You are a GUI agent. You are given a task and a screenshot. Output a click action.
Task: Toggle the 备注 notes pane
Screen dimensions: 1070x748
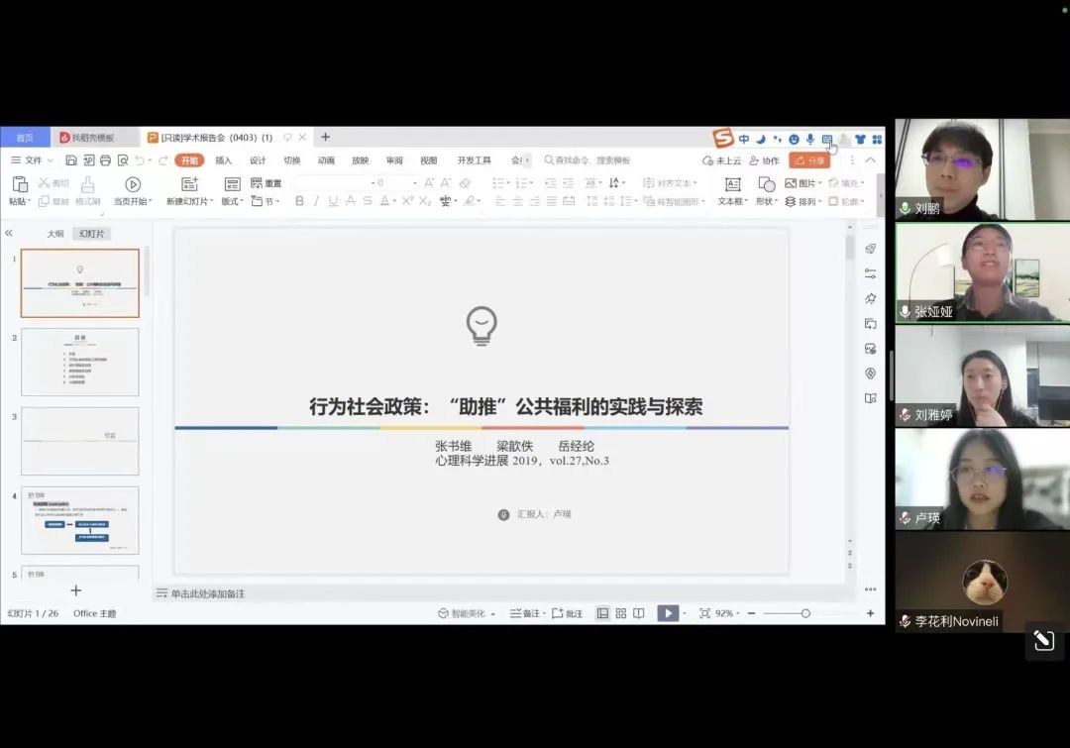click(525, 613)
